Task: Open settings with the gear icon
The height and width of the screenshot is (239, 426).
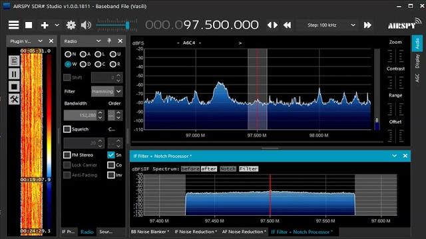Action: click(x=71, y=25)
